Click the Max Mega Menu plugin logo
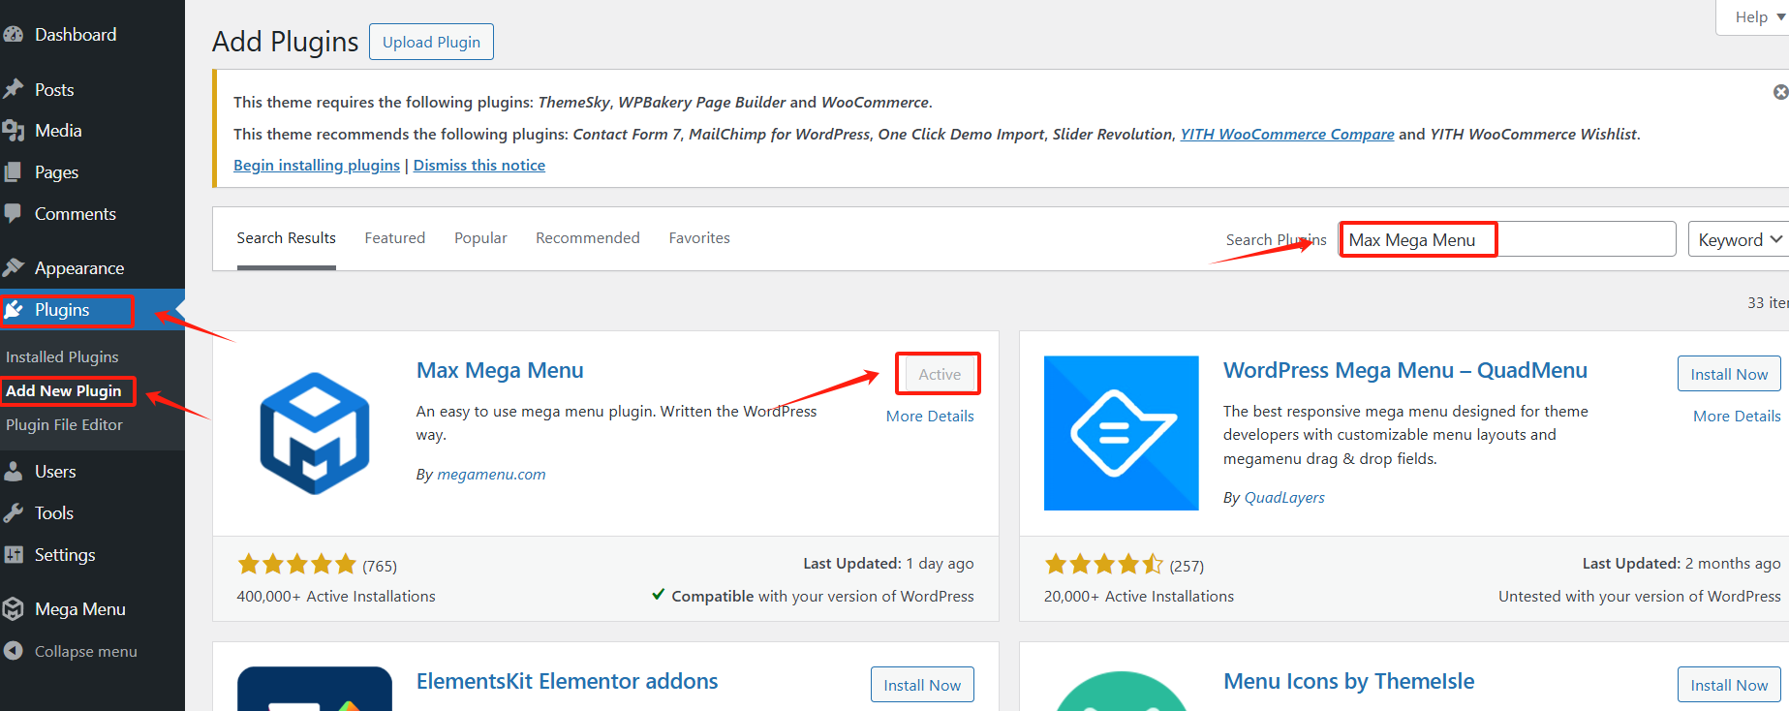1789x711 pixels. point(315,433)
